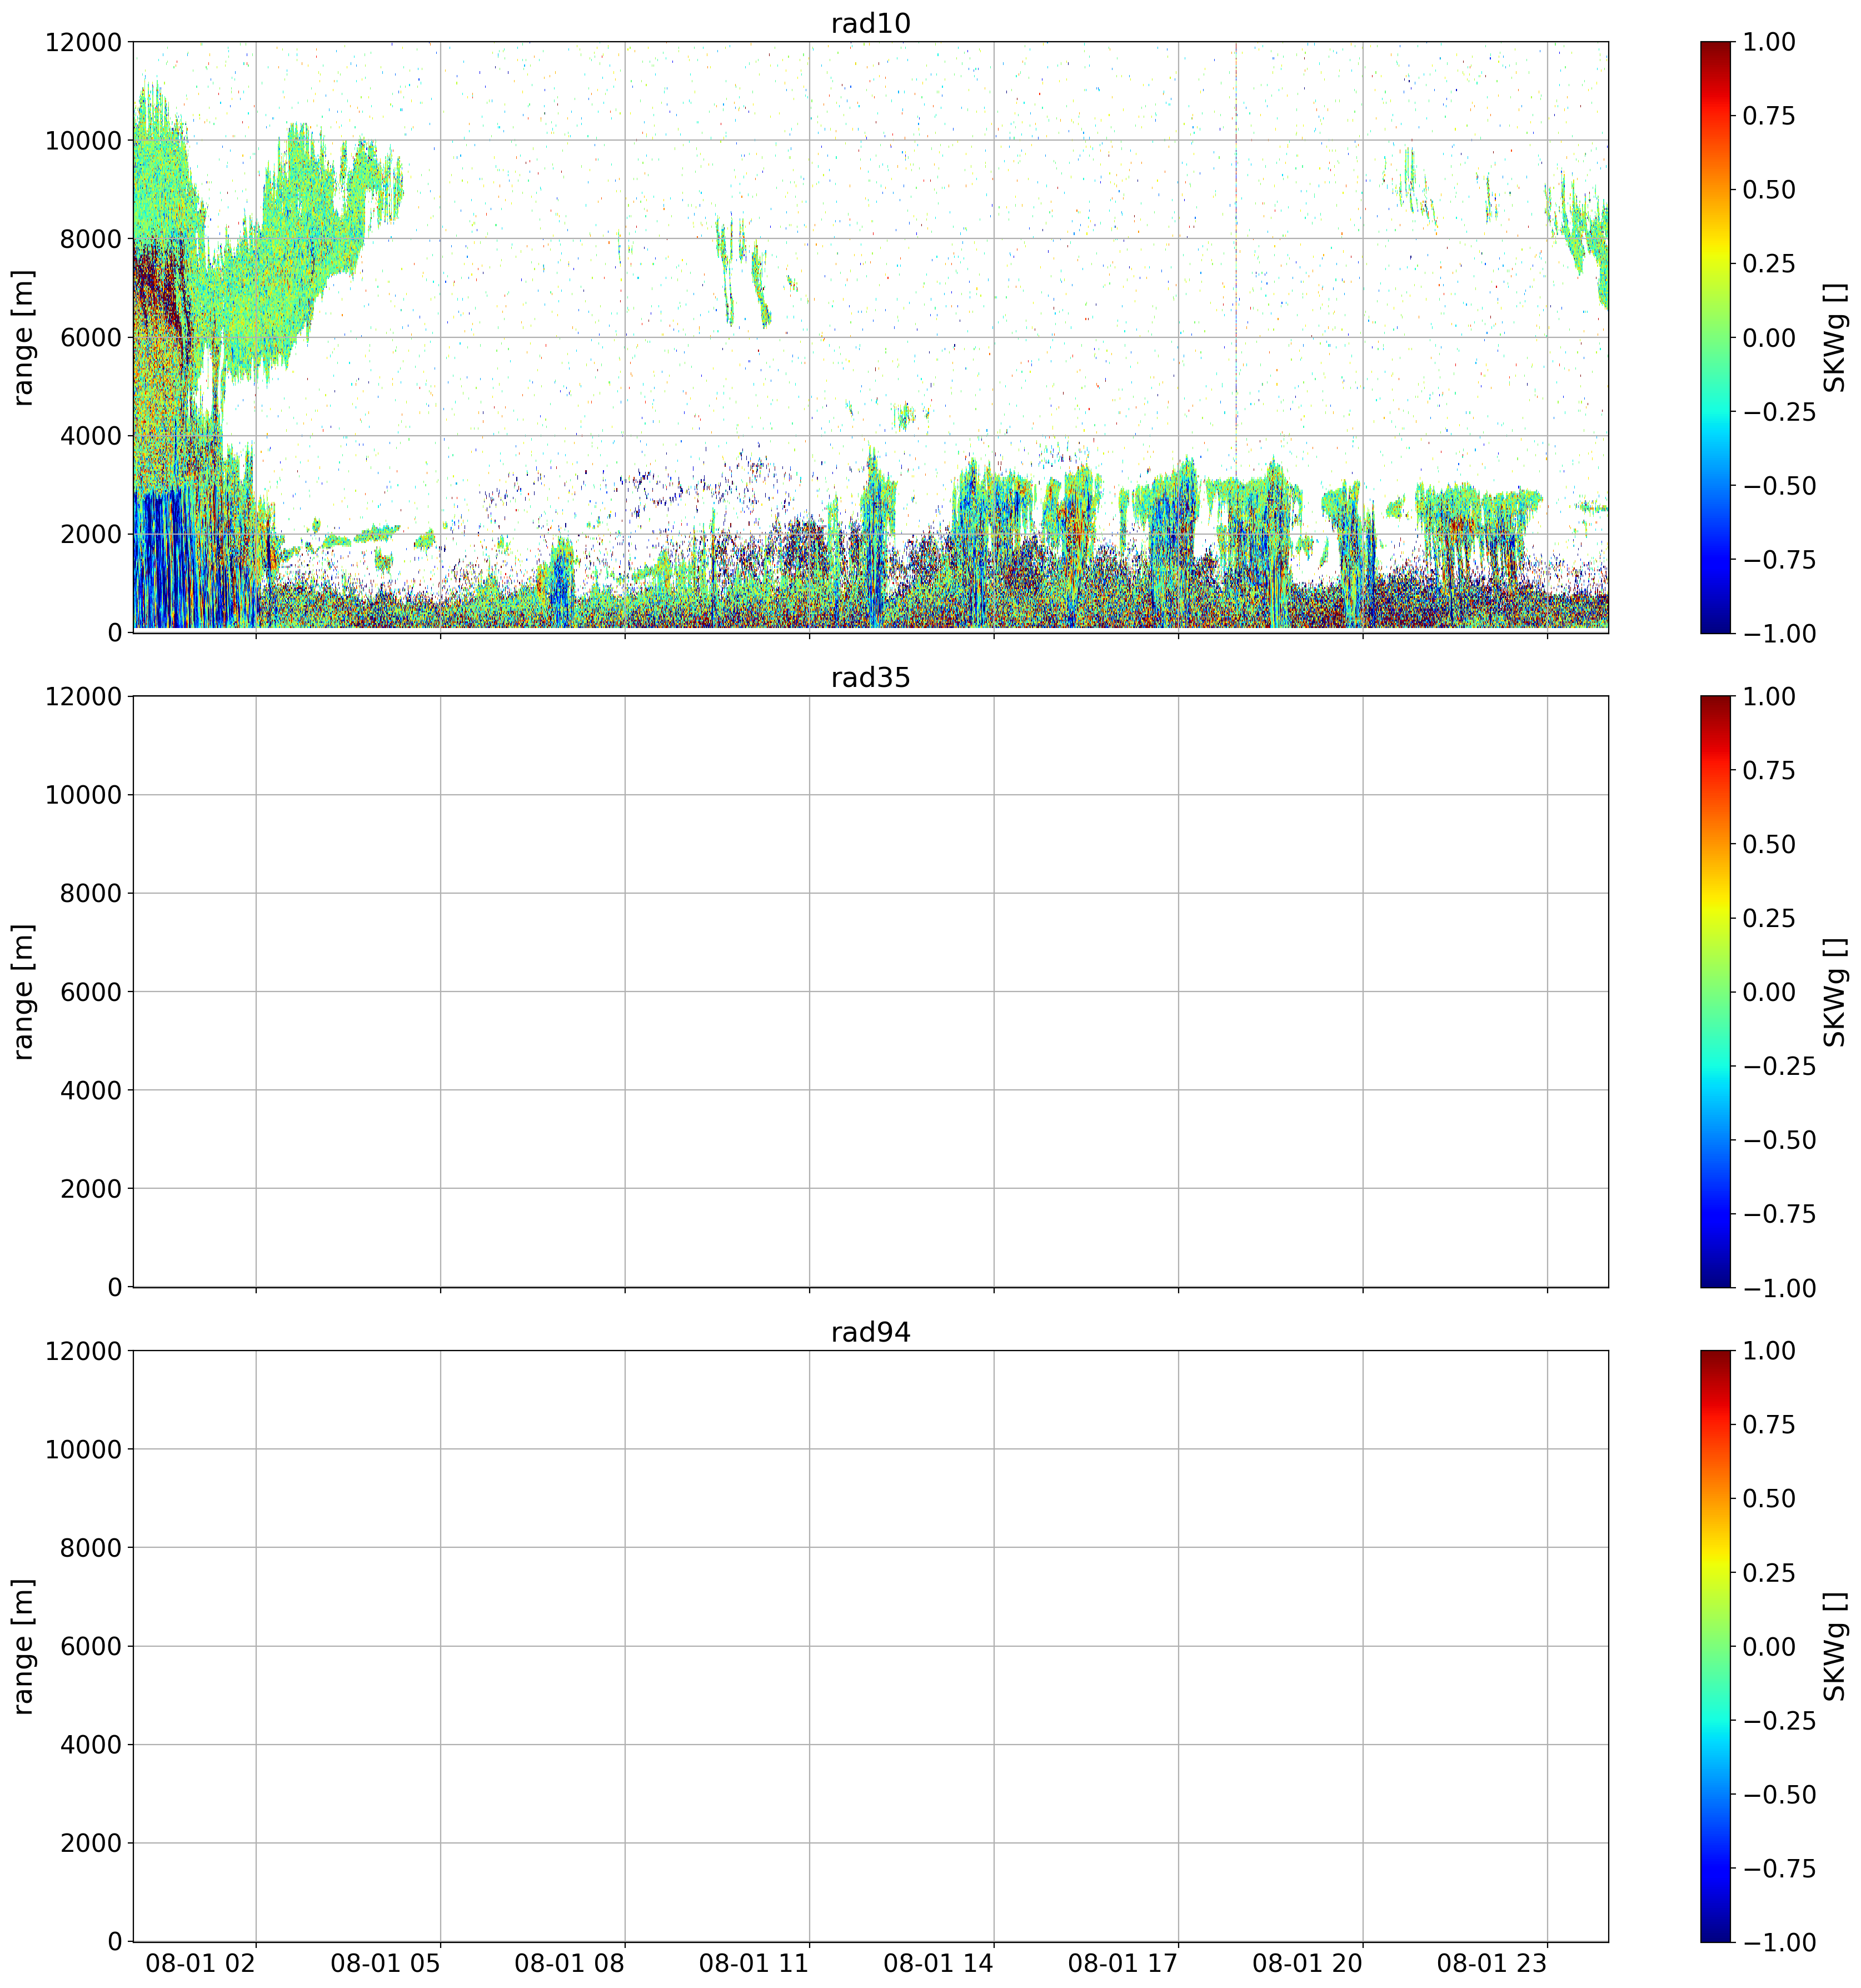Click the '08-01 05' time tick label
This screenshot has height=1988, width=1861.
pyautogui.click(x=385, y=1963)
